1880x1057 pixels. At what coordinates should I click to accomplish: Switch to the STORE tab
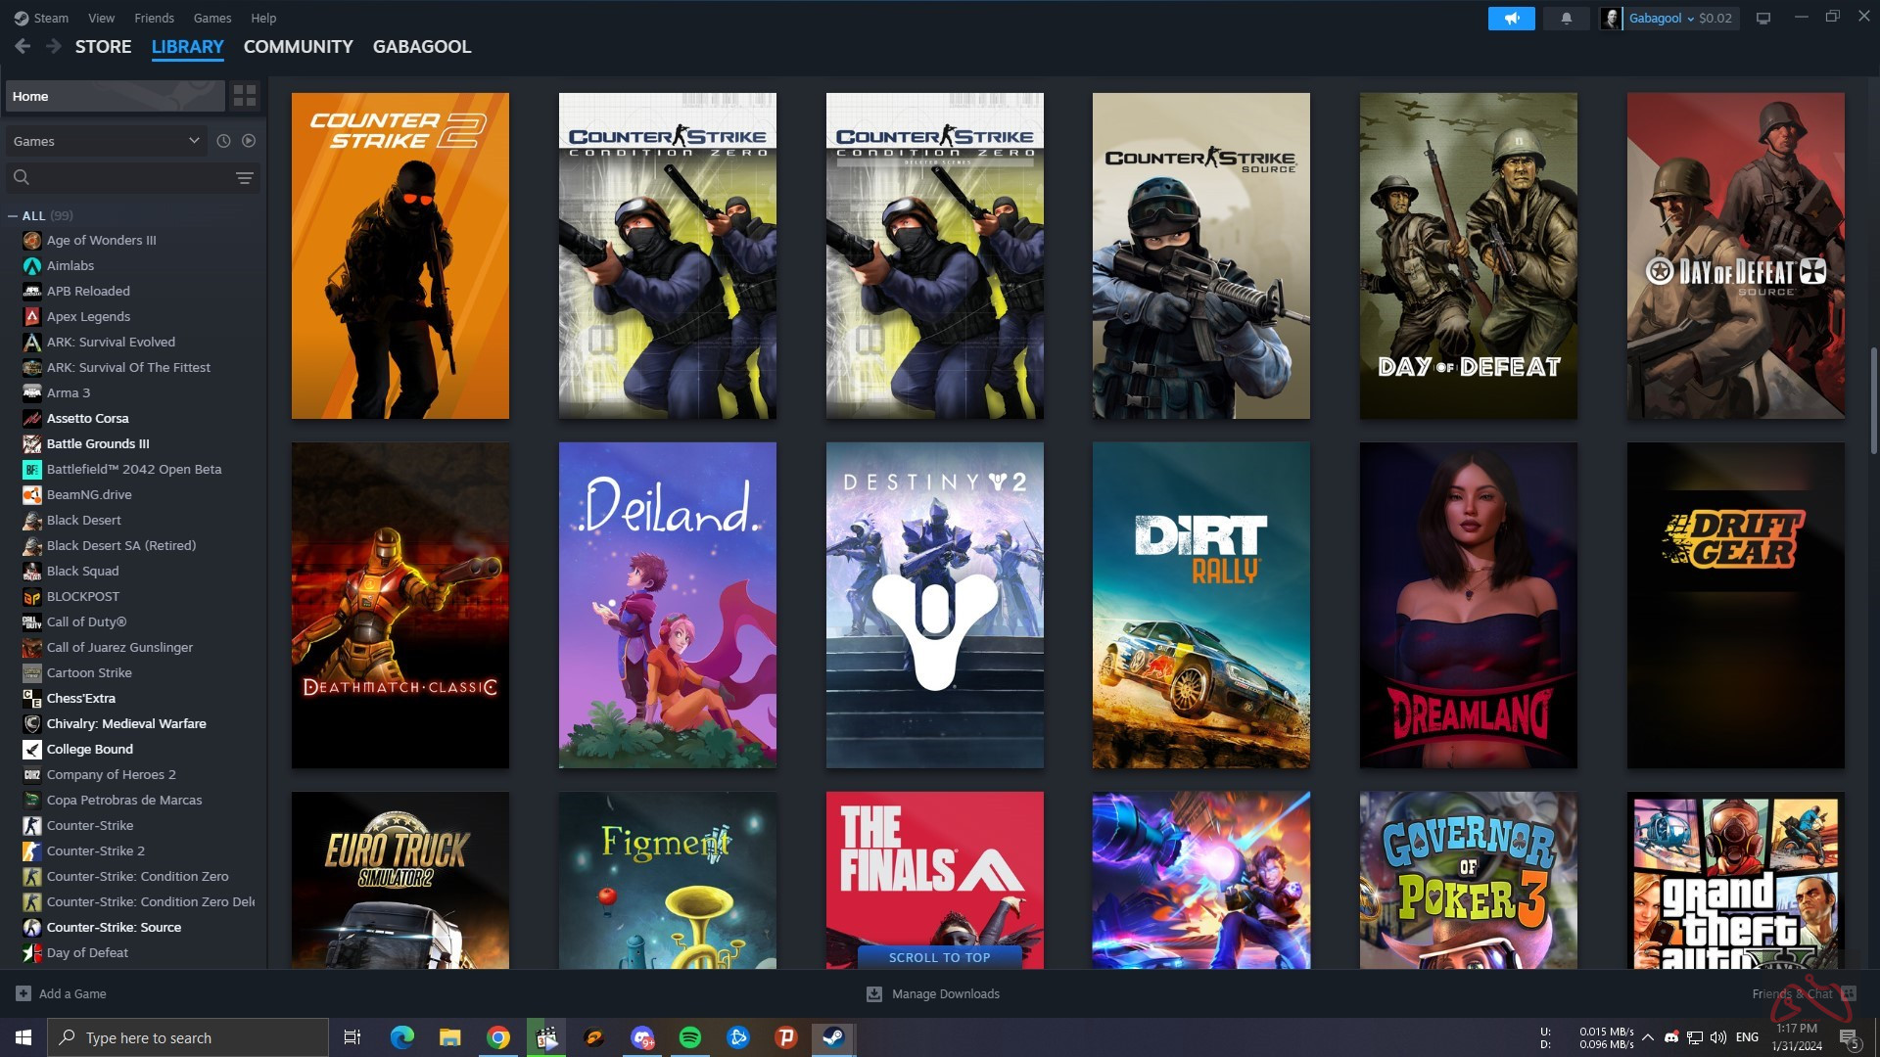pyautogui.click(x=103, y=46)
